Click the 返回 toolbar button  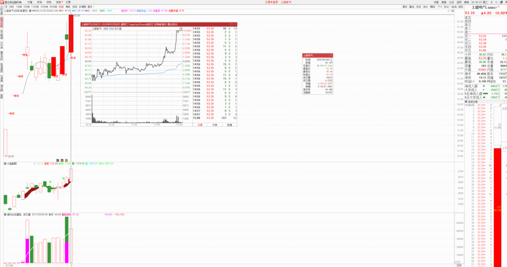tap(461, 7)
